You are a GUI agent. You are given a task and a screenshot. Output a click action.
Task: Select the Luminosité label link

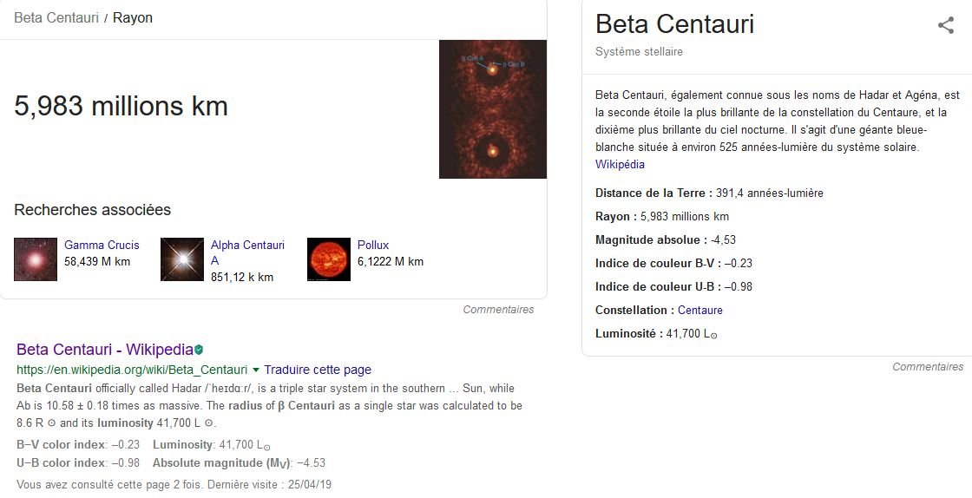(x=626, y=333)
